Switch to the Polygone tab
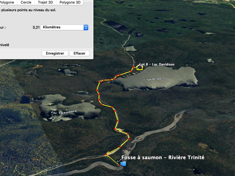Viewport: 235px width, 176px height. [x=7, y=2]
